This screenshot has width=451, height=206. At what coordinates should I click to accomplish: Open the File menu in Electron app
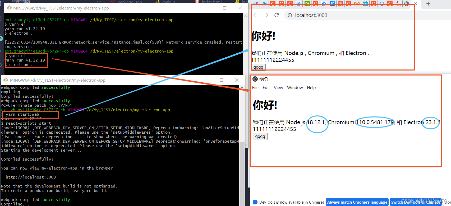(255, 87)
